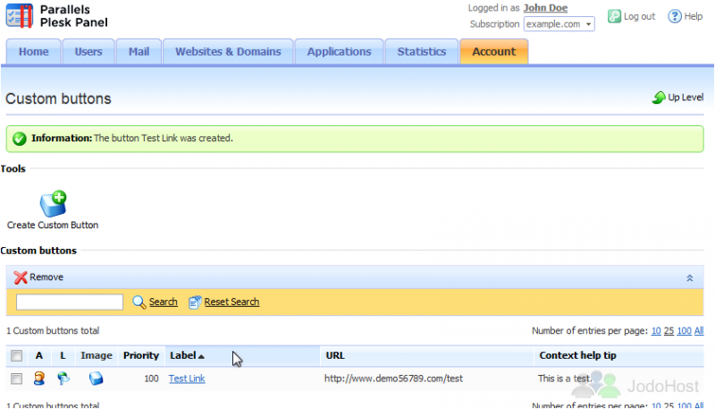Click the Image column header

click(x=97, y=355)
